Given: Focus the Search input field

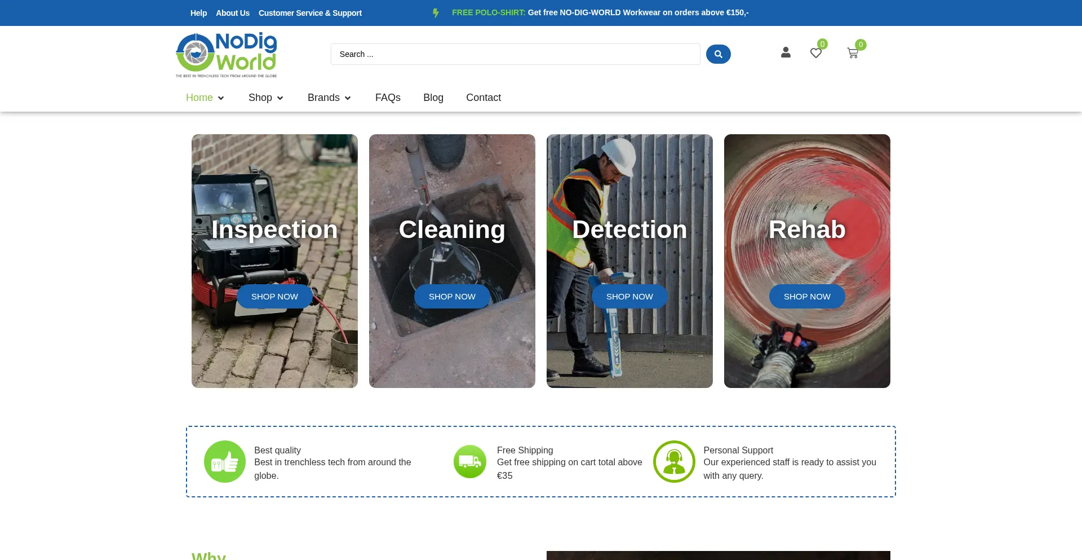Looking at the screenshot, I should tap(515, 54).
